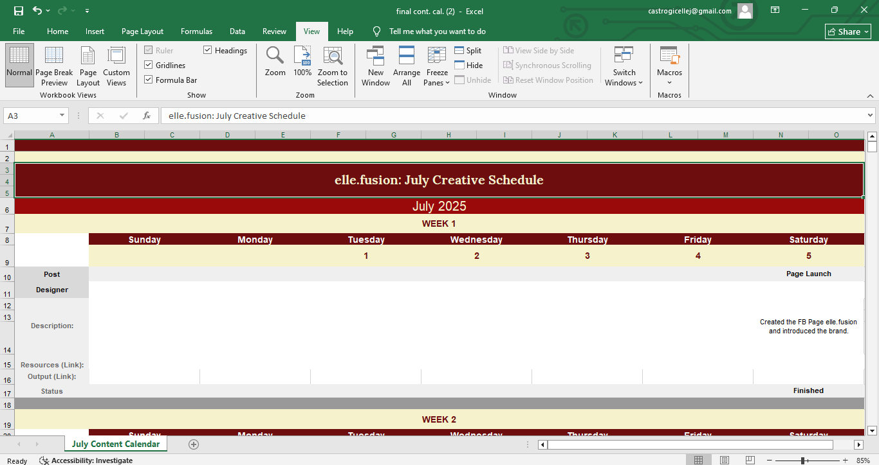Open the Review tab
Screen dimensions: 879x465
pyautogui.click(x=274, y=31)
